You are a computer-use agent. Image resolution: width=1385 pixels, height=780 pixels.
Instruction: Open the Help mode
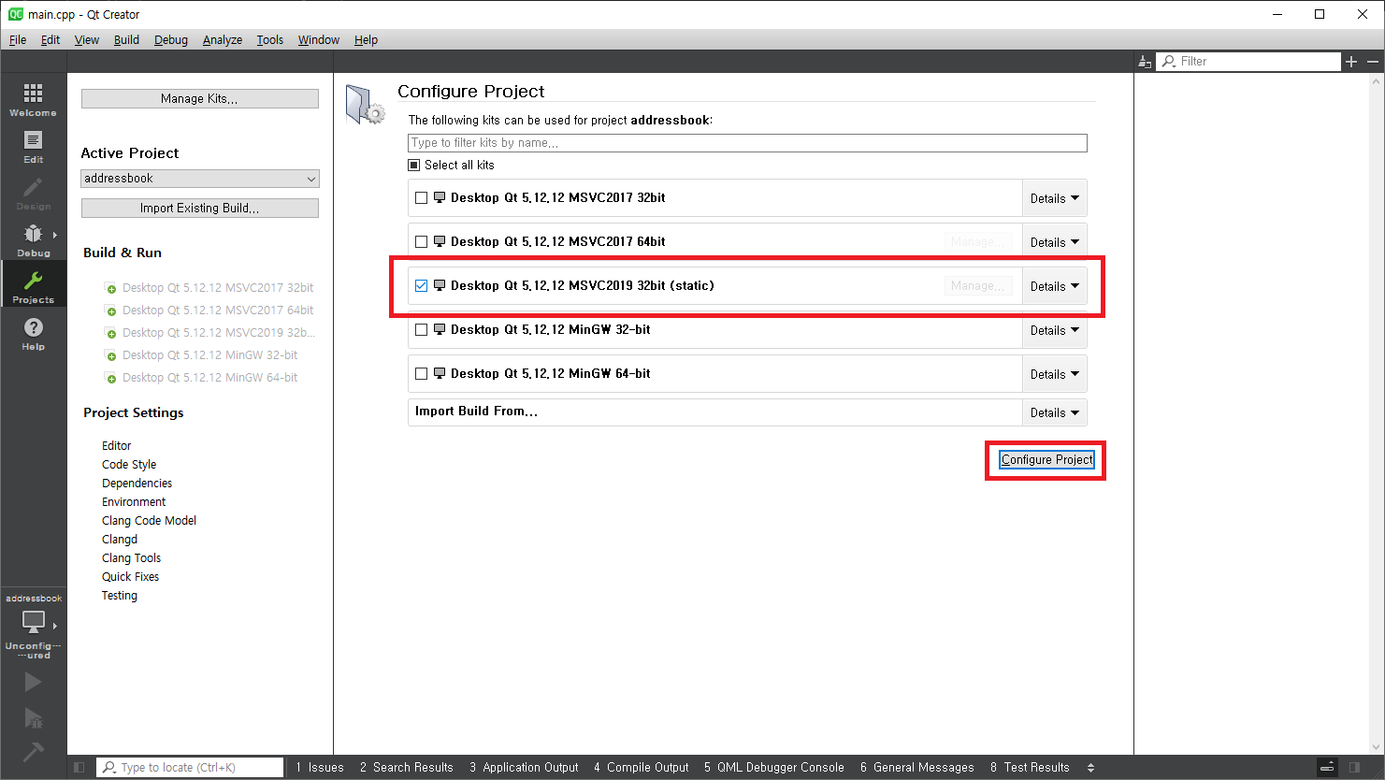click(33, 333)
